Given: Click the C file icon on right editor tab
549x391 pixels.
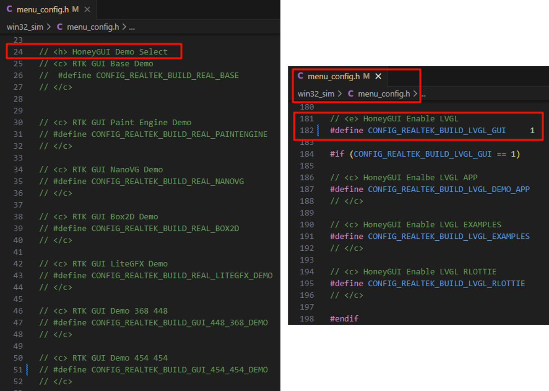Looking at the screenshot, I should [301, 76].
